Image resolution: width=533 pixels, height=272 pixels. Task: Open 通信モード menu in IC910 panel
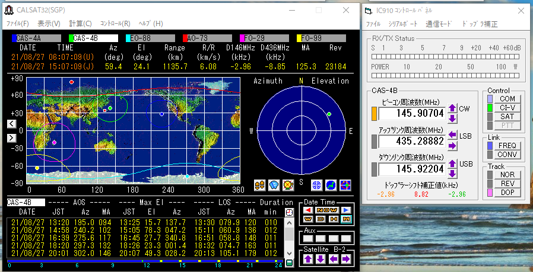(x=439, y=24)
